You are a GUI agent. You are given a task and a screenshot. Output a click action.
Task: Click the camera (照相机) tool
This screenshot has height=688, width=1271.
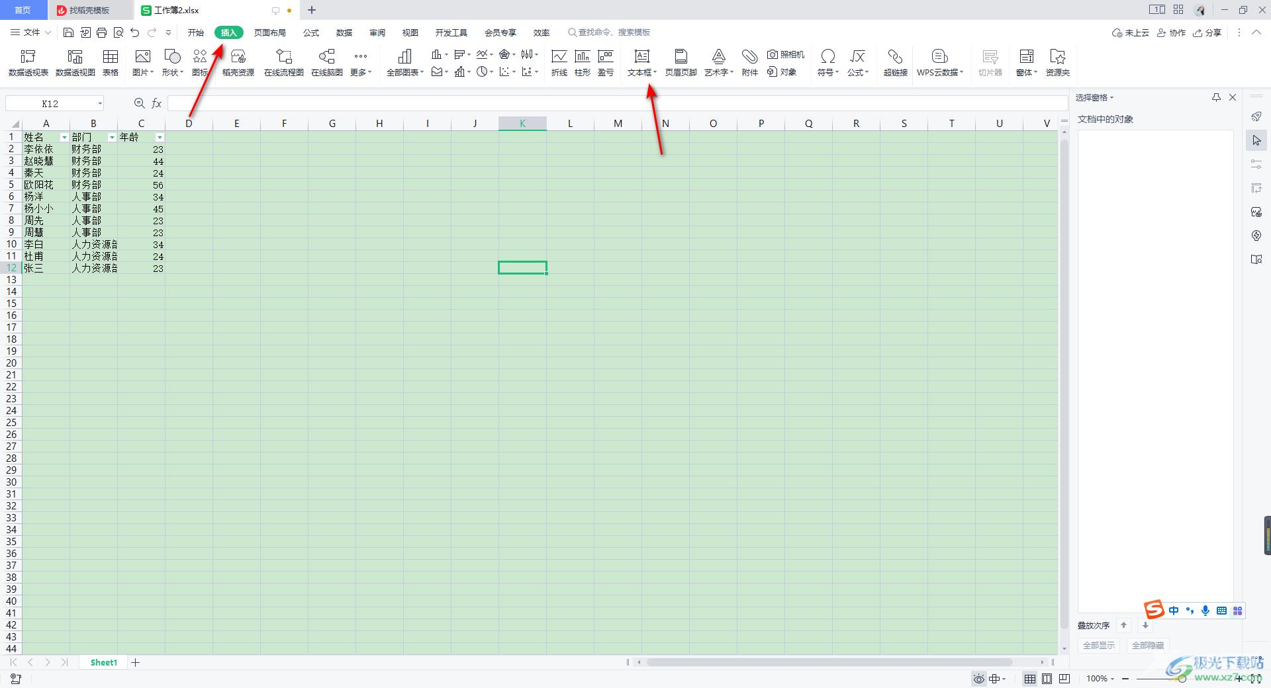[786, 54]
